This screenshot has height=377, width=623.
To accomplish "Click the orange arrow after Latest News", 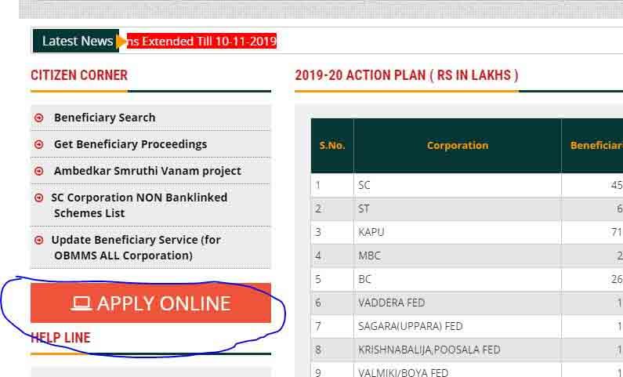I will 121,42.
